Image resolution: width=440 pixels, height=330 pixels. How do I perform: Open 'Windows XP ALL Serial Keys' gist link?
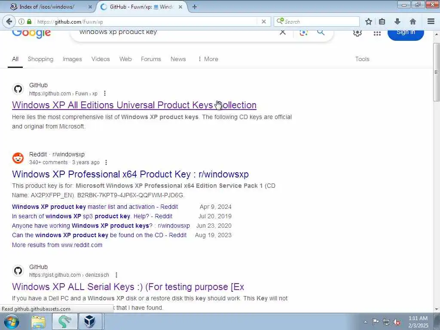128,287
